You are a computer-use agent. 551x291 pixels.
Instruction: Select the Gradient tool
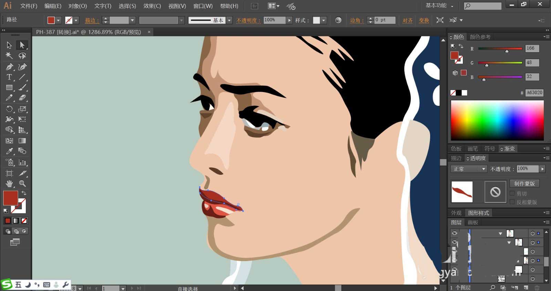tap(22, 141)
